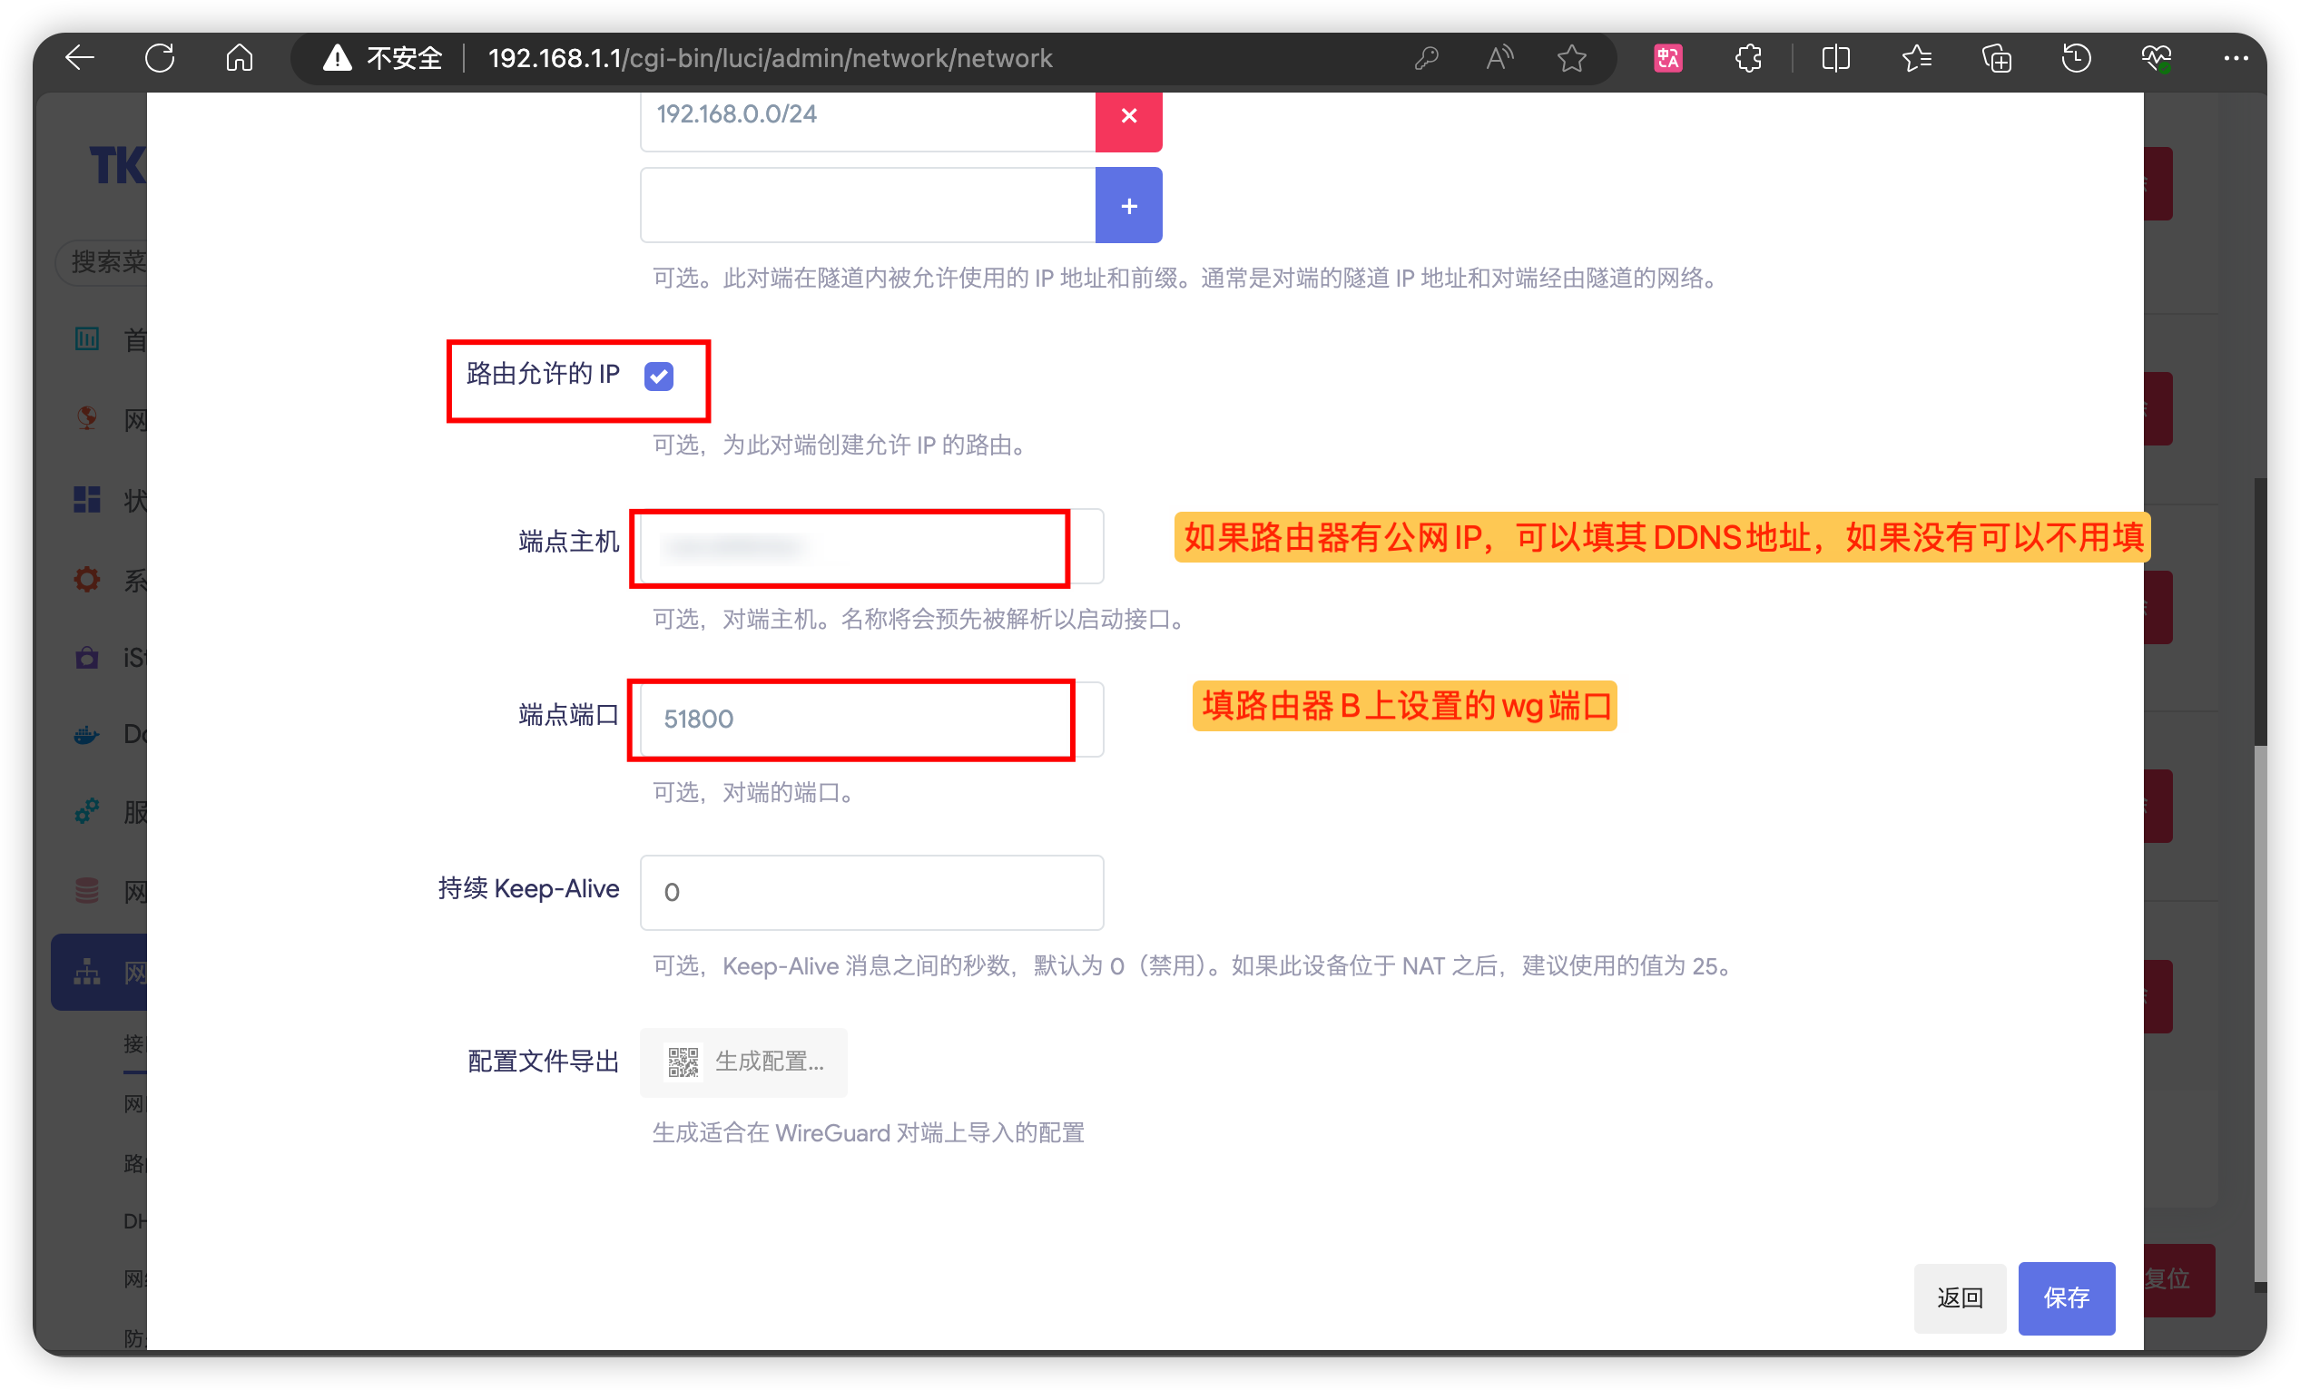Click the 不安全 security label
The width and height of the screenshot is (2300, 1390).
tap(404, 58)
